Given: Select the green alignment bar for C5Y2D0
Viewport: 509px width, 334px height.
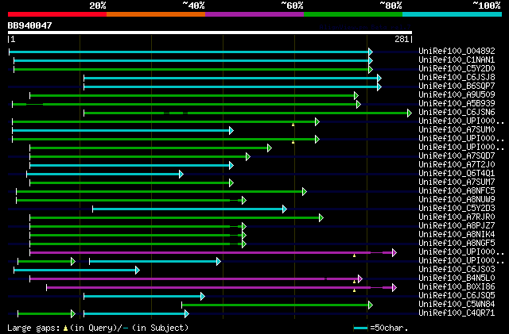Looking at the screenshot, I should coord(193,69).
